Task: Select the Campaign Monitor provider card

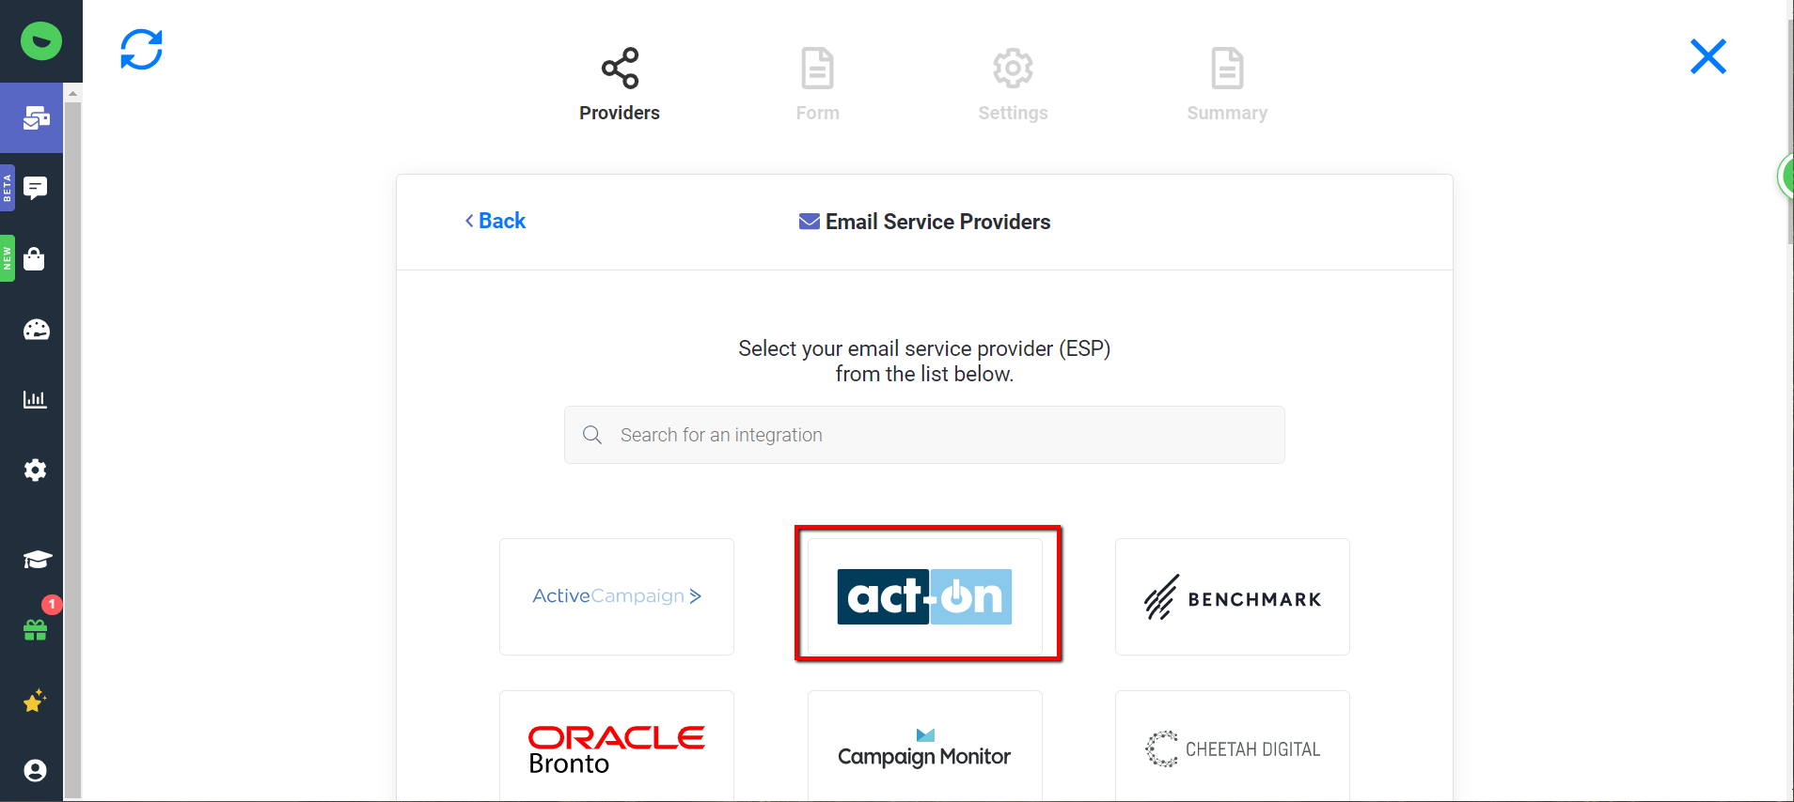Action: 923,747
